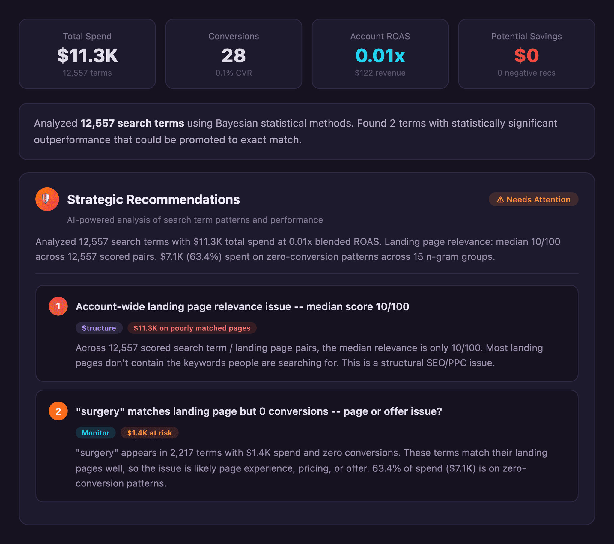This screenshot has height=544, width=614.
Task: Click the "0 negative recs" label
Action: [x=526, y=73]
